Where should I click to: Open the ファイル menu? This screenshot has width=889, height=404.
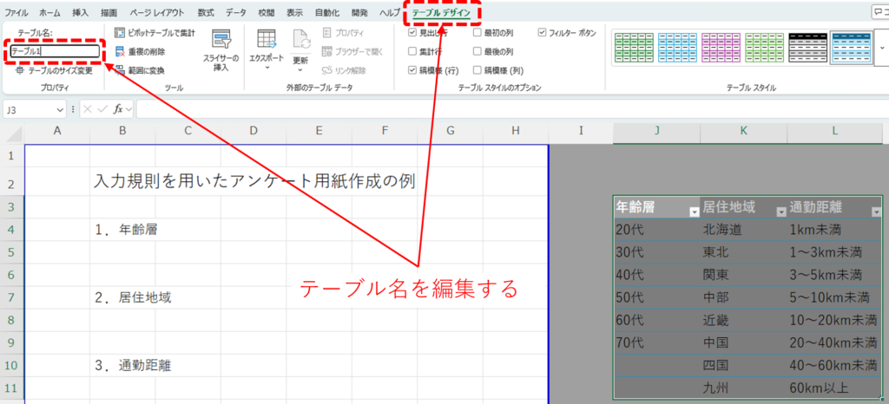[x=17, y=12]
